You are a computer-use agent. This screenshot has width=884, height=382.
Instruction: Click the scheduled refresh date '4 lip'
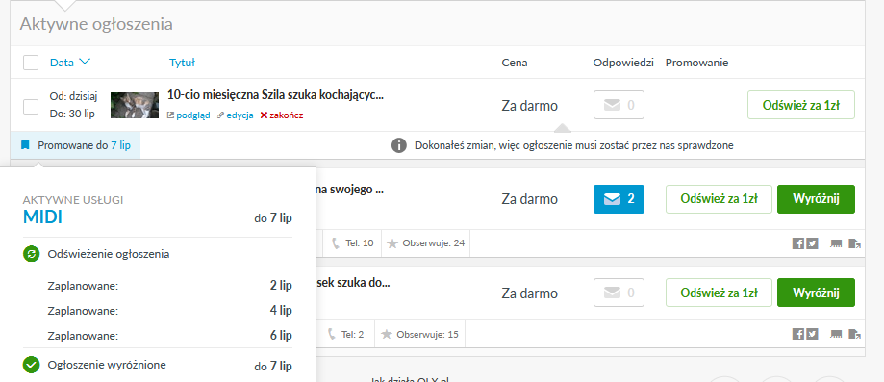coord(281,311)
